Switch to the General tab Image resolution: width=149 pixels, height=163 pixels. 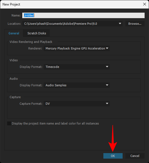[14, 33]
